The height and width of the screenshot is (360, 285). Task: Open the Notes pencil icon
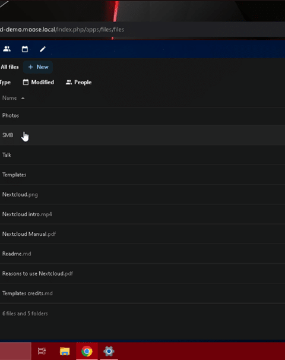[x=43, y=49]
